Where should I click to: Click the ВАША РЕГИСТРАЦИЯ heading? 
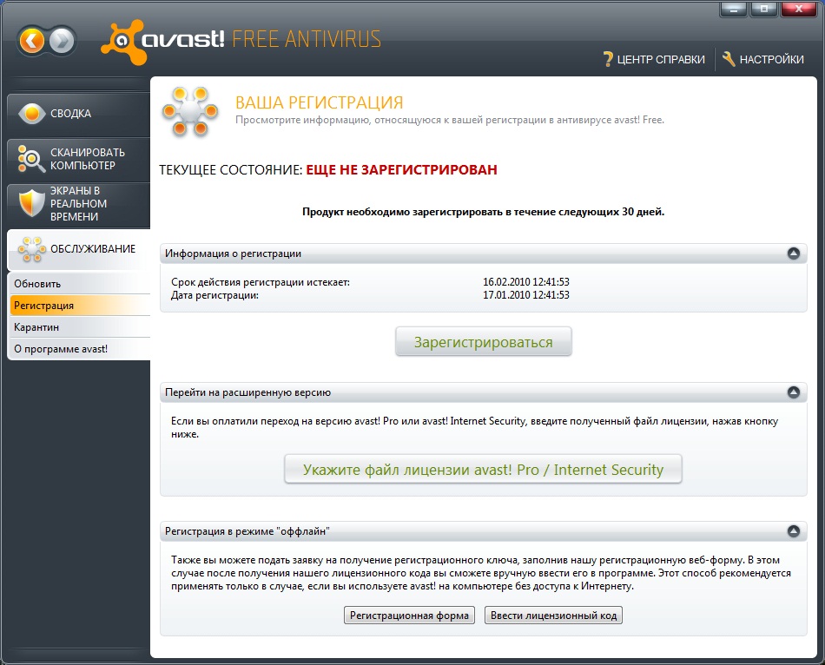[x=320, y=102]
